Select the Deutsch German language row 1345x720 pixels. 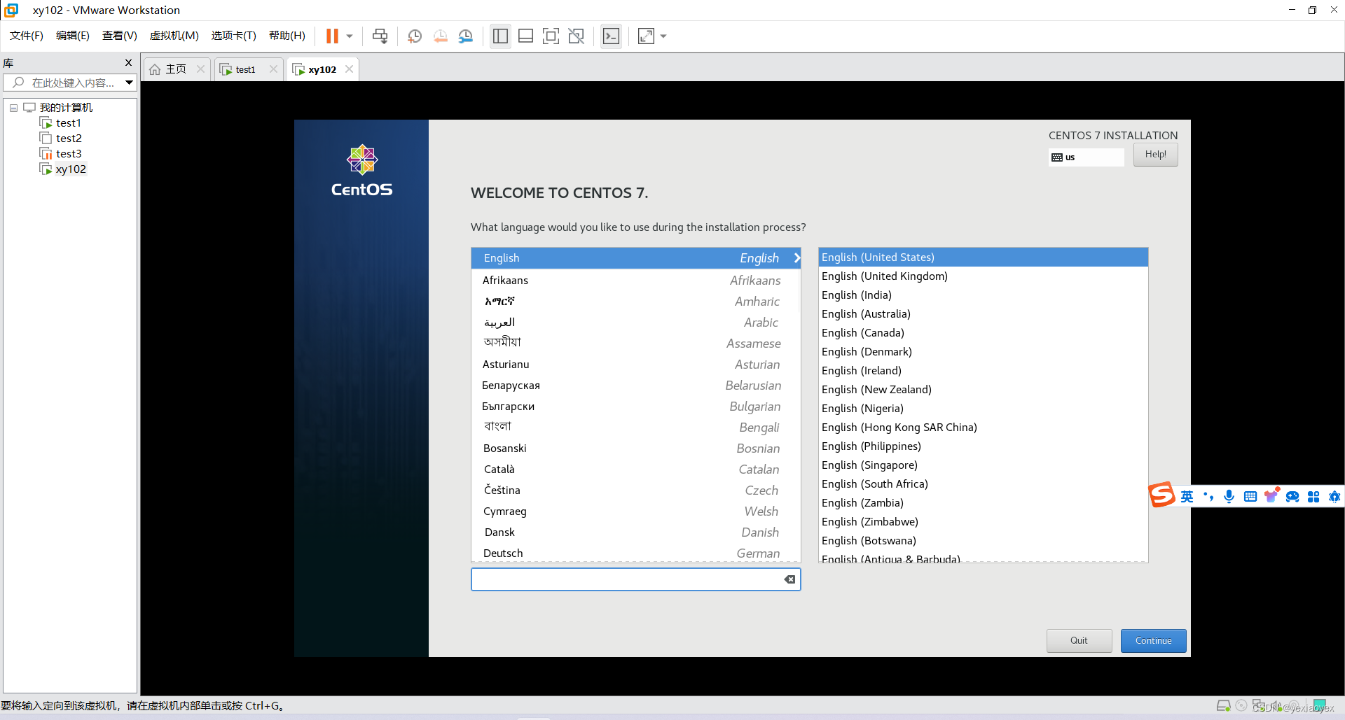pyautogui.click(x=635, y=553)
